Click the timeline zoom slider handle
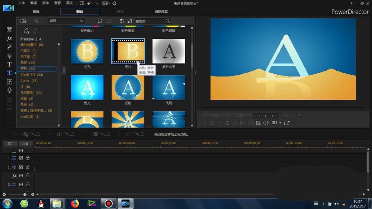The height and width of the screenshot is (209, 372). coord(25,194)
